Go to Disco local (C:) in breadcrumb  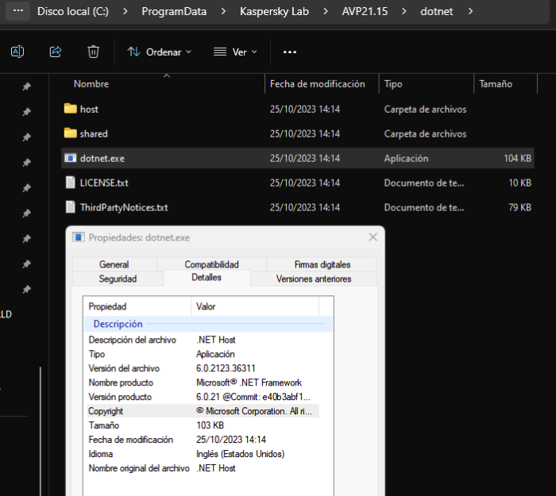(73, 11)
